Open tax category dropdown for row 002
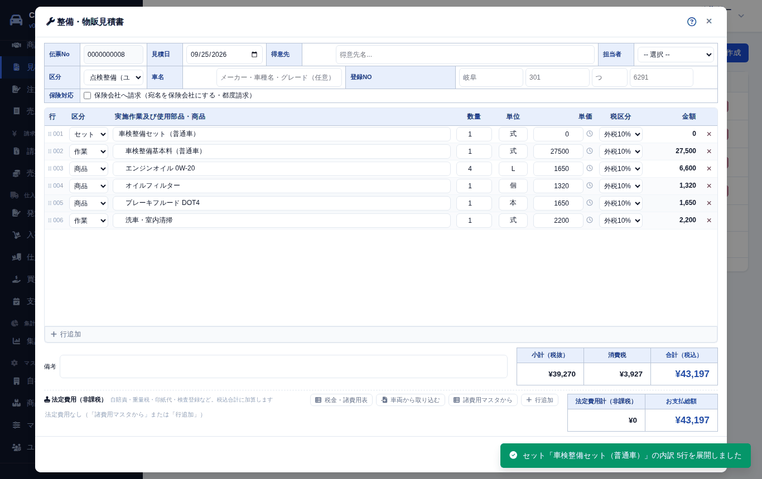This screenshot has width=762, height=479. point(621,151)
